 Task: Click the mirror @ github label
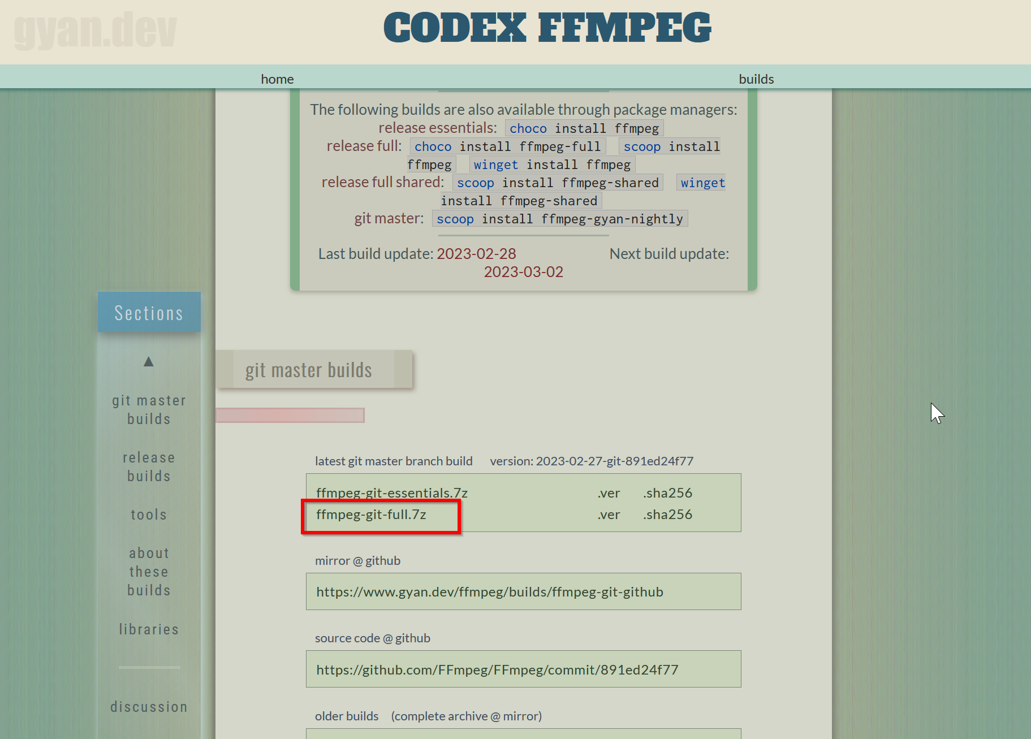pyautogui.click(x=357, y=561)
